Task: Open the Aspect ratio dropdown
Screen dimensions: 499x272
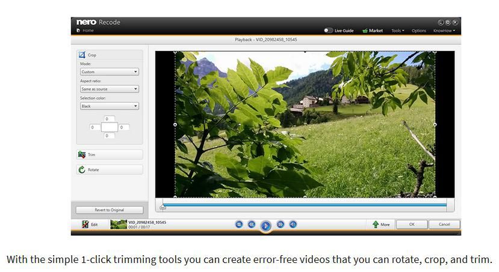Action: tap(110, 89)
